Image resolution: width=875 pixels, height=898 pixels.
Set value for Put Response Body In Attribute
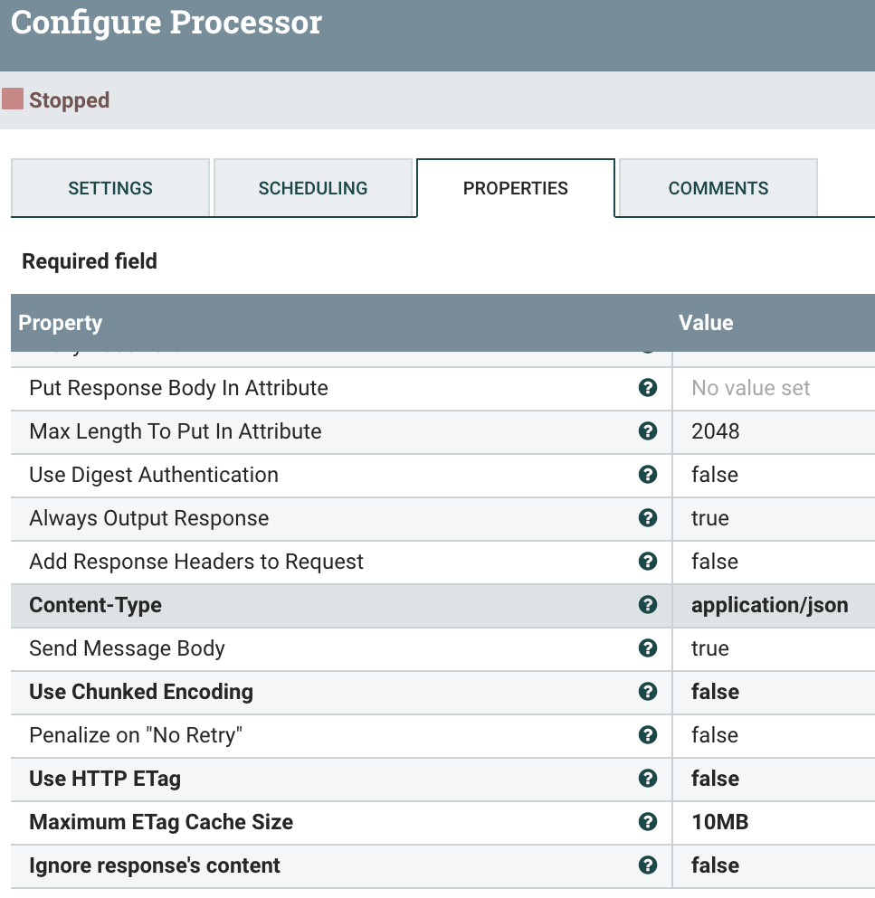click(751, 388)
